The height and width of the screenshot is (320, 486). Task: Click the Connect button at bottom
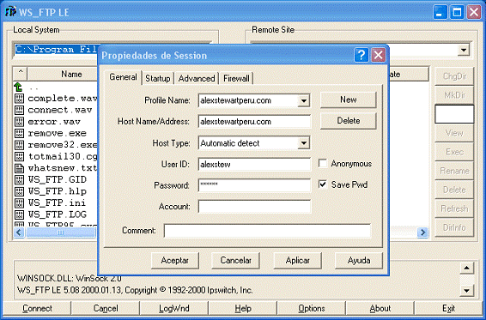37,309
